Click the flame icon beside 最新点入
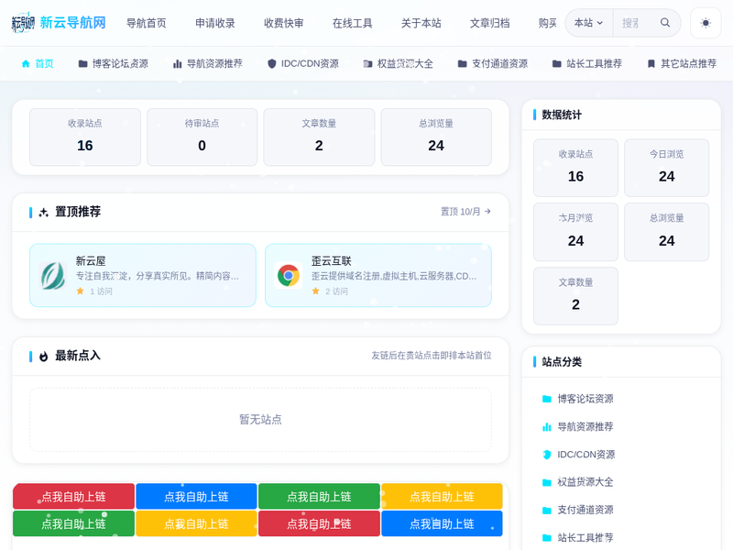The height and width of the screenshot is (550, 733). pyautogui.click(x=43, y=357)
